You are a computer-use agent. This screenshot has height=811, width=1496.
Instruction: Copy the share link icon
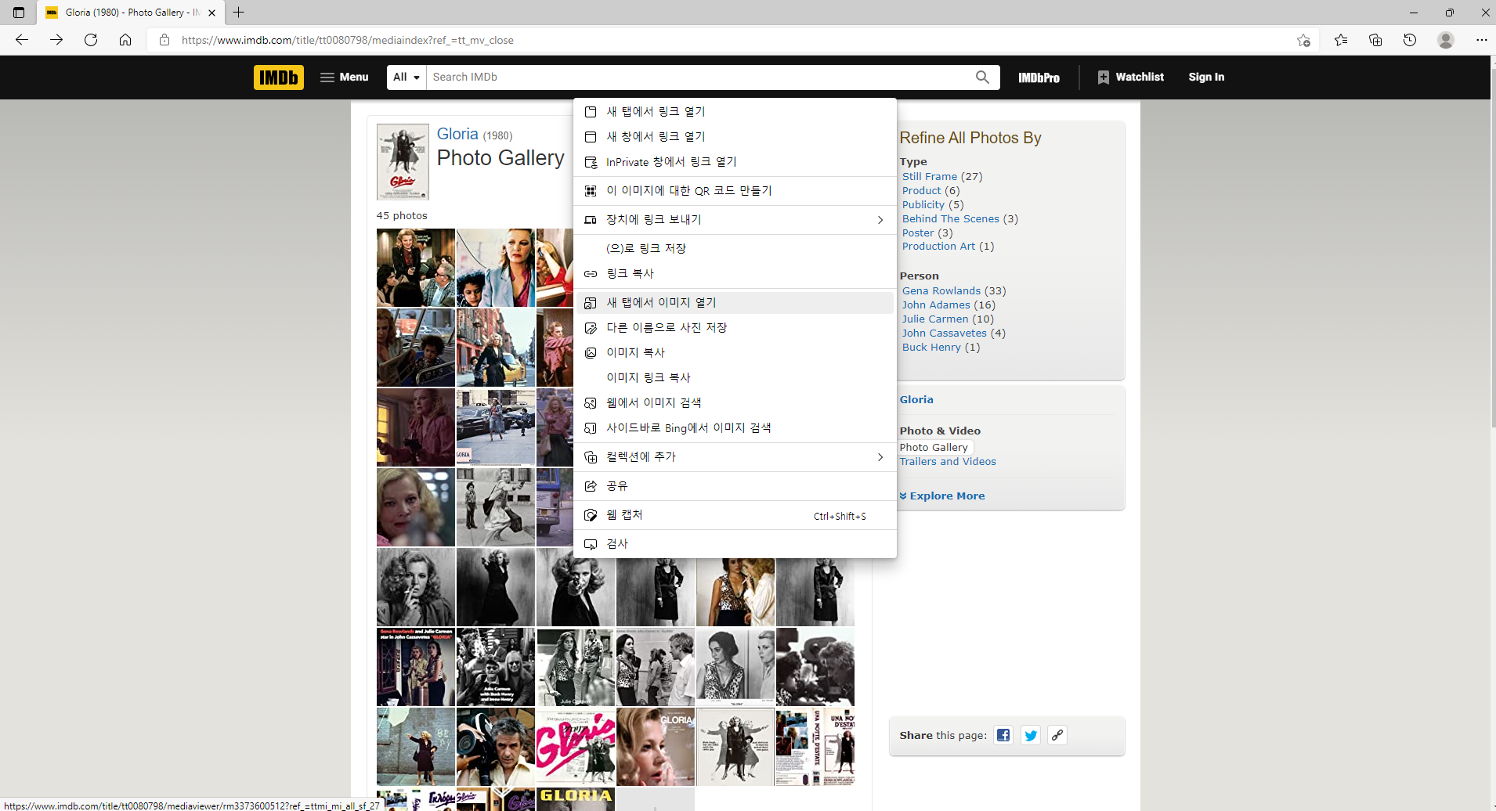click(x=1057, y=735)
